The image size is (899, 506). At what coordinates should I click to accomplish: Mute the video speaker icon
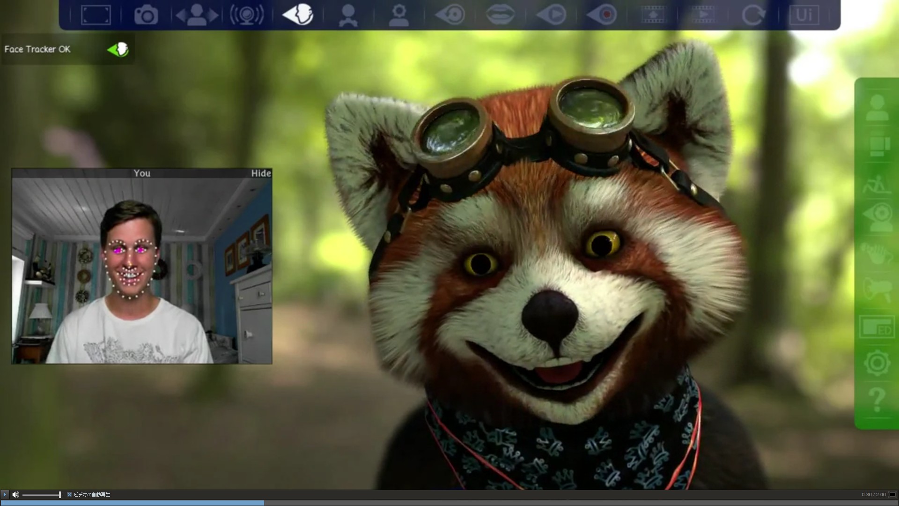(x=15, y=494)
